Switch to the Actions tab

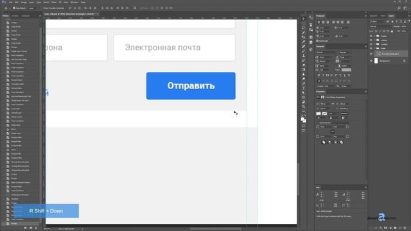(x=15, y=16)
